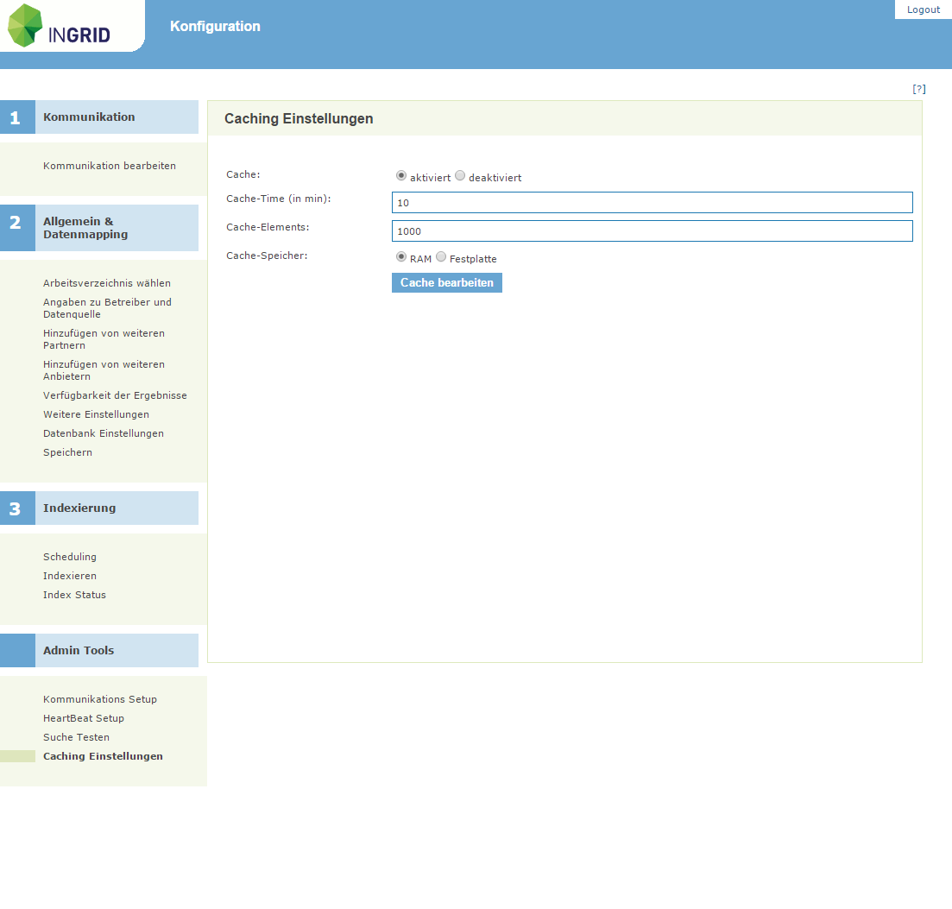The height and width of the screenshot is (909, 952).
Task: Choose Festplatte as cache storage
Action: pos(441,256)
